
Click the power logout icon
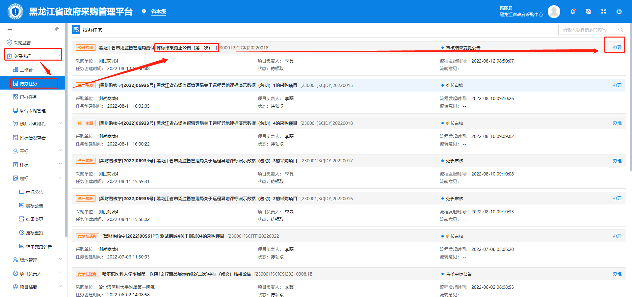[619, 12]
